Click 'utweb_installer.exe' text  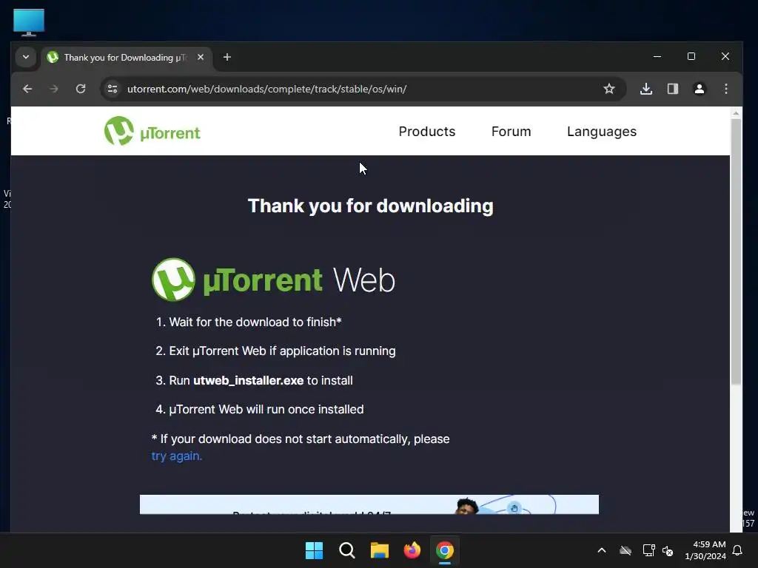pos(249,381)
